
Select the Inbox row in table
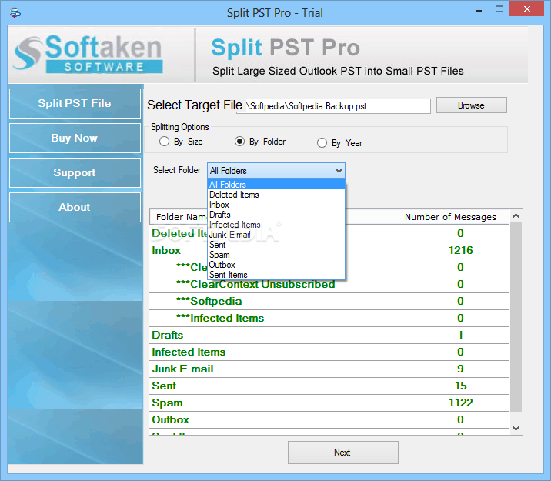tap(329, 251)
